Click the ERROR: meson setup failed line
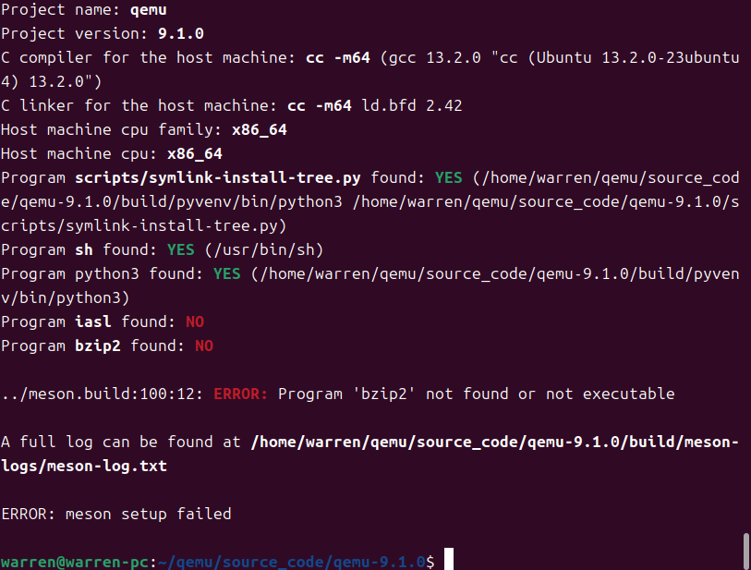Screen dimensions: 751x570 tap(116, 514)
